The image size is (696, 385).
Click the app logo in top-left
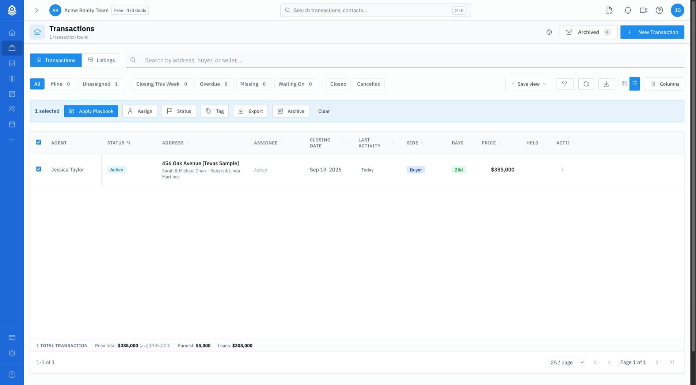pos(12,10)
